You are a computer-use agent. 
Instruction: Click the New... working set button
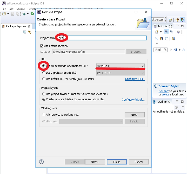(135, 115)
